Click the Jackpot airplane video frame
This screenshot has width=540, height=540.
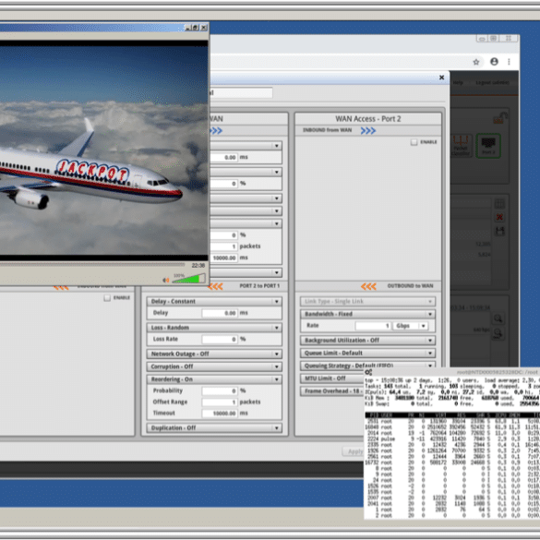tap(104, 150)
